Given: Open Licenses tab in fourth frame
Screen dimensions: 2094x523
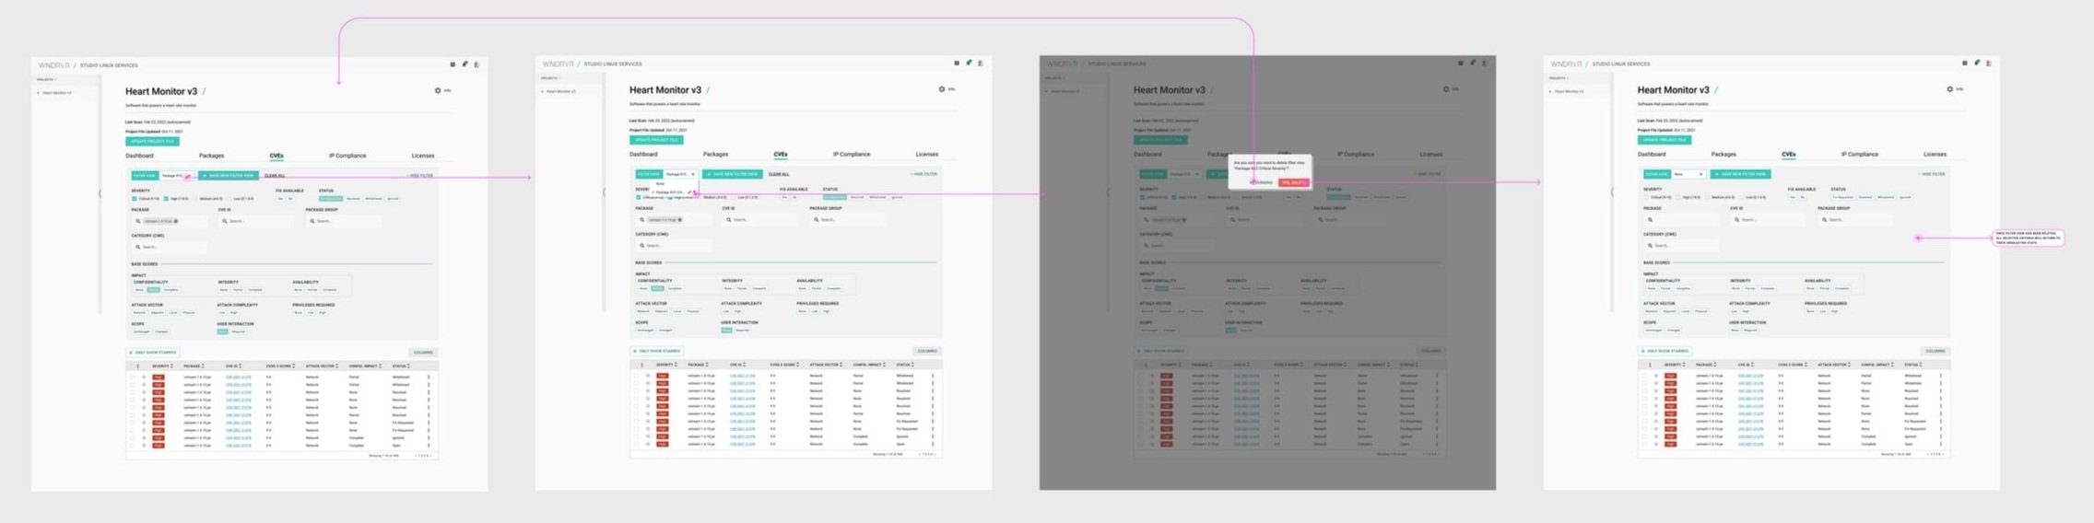Looking at the screenshot, I should (x=1935, y=154).
